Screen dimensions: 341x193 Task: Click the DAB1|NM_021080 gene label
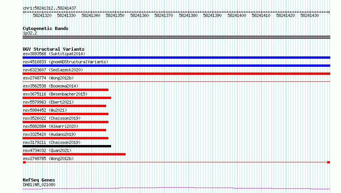coord(39,185)
